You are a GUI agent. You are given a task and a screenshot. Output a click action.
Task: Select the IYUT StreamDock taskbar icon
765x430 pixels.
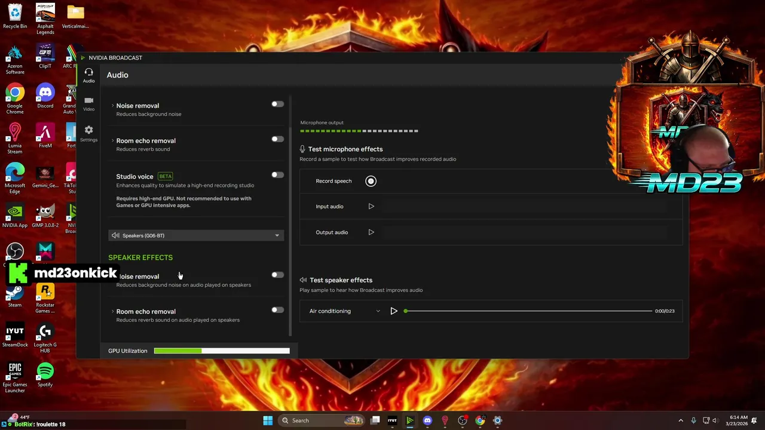coord(392,420)
